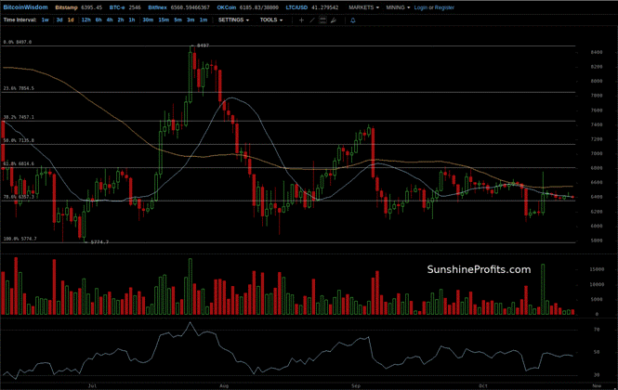Open the BitcoinWisdom home logo
This screenshot has width=618, height=390.
[x=25, y=6]
